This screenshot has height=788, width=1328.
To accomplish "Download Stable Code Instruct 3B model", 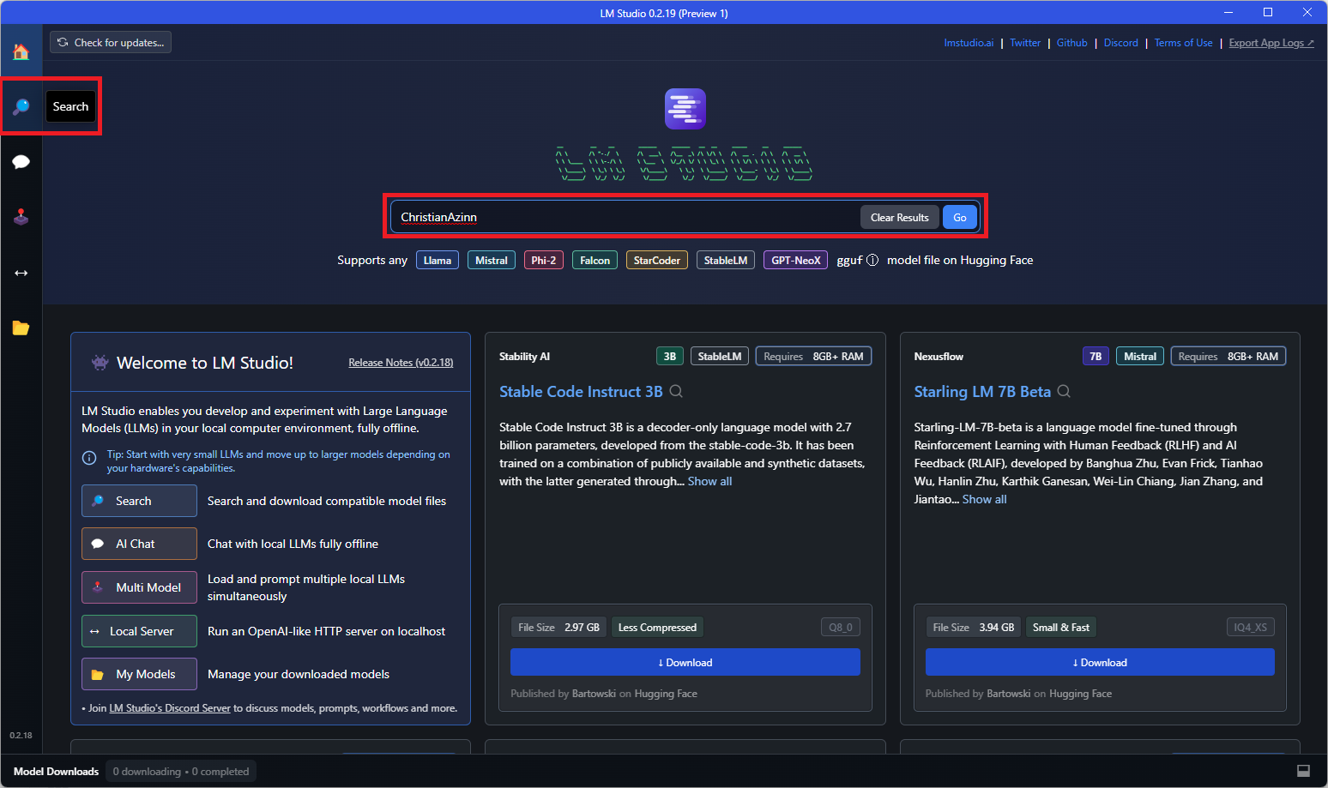I will coord(685,663).
